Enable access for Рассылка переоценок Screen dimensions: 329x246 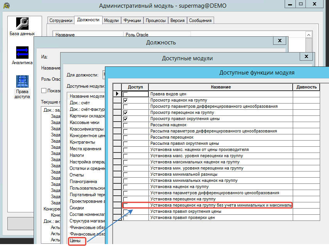125,137
